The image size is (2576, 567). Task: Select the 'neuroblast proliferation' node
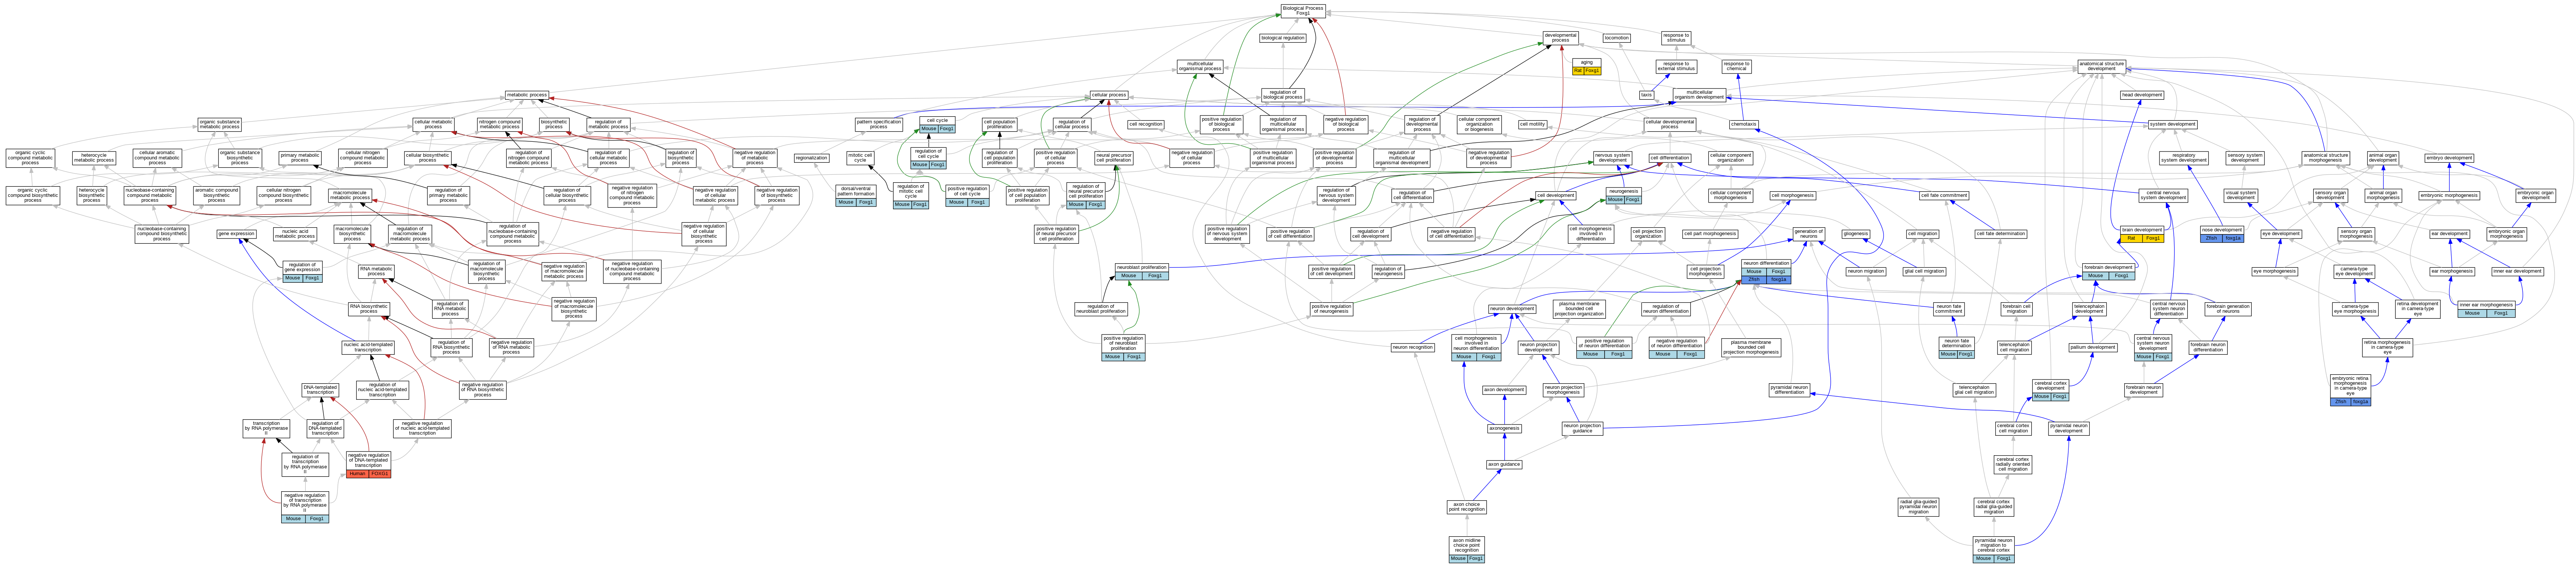pos(1142,267)
